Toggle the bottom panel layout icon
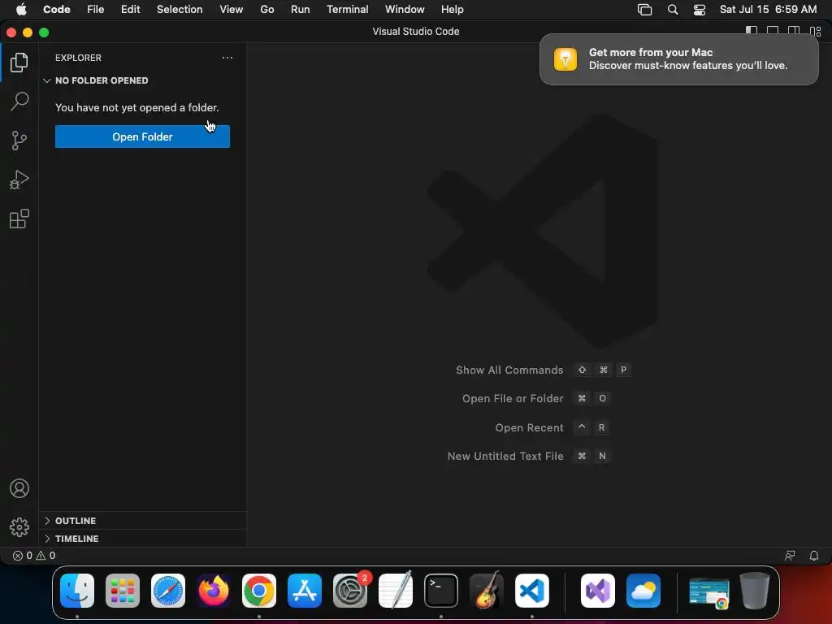Screen dimensions: 832x624 pos(773,32)
